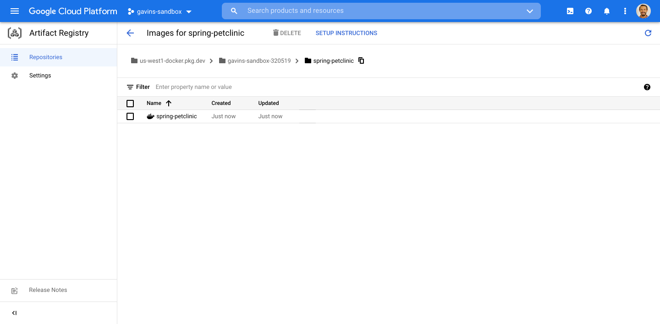Check the select-all checkbox in the header

pos(130,103)
